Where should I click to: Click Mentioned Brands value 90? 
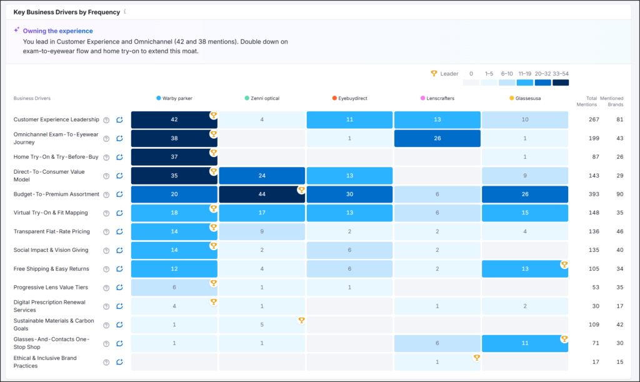click(619, 194)
